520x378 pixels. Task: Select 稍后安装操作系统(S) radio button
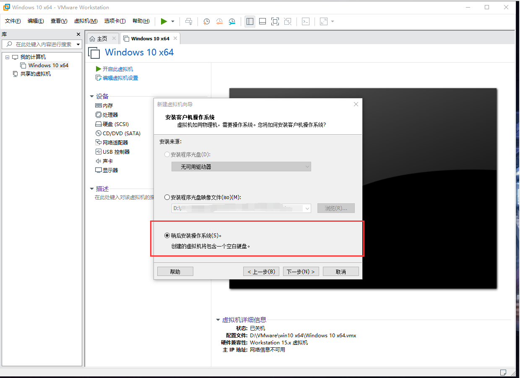pyautogui.click(x=167, y=236)
